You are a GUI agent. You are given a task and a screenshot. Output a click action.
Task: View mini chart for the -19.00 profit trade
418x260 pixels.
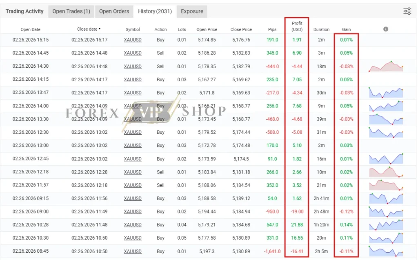[x=386, y=211]
